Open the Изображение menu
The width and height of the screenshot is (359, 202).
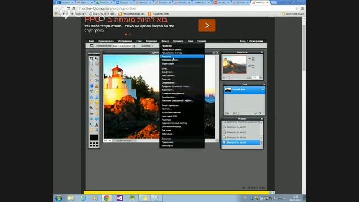pyautogui.click(x=125, y=41)
